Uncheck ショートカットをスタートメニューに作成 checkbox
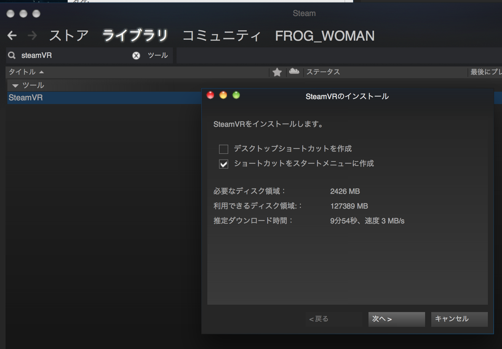The width and height of the screenshot is (502, 349). (x=224, y=164)
